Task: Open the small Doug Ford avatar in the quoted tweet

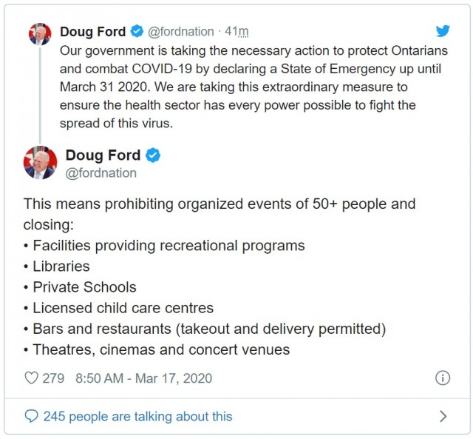Action: 40,34
